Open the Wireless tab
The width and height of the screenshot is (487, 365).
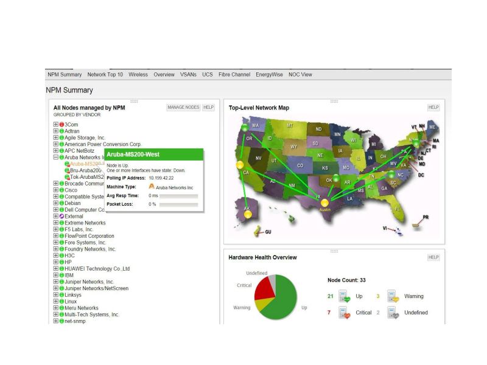click(138, 74)
